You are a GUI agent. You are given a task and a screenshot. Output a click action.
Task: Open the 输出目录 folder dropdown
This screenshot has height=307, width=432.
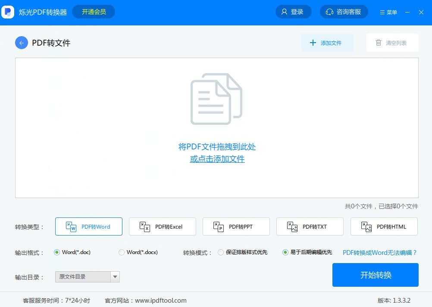click(x=115, y=277)
